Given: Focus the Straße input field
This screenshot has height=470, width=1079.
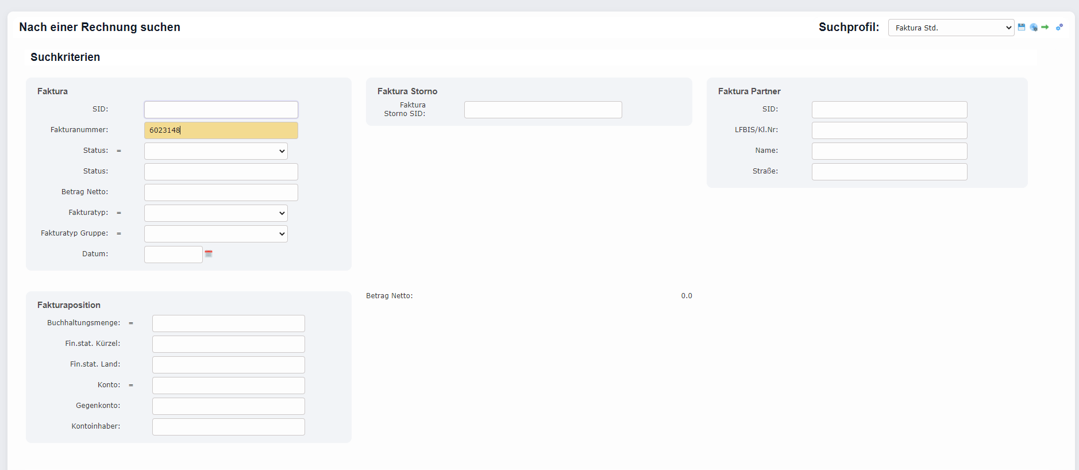Looking at the screenshot, I should coord(889,172).
